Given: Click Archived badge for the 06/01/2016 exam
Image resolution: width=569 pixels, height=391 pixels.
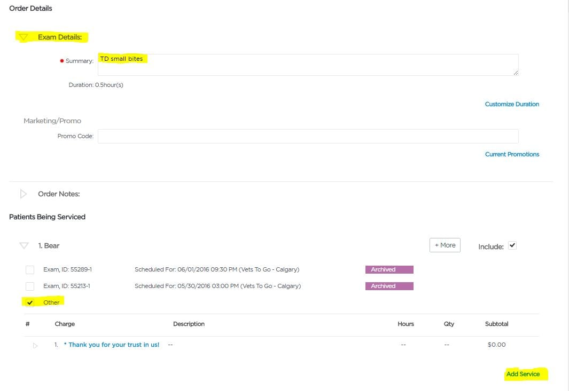Looking at the screenshot, I should point(389,269).
